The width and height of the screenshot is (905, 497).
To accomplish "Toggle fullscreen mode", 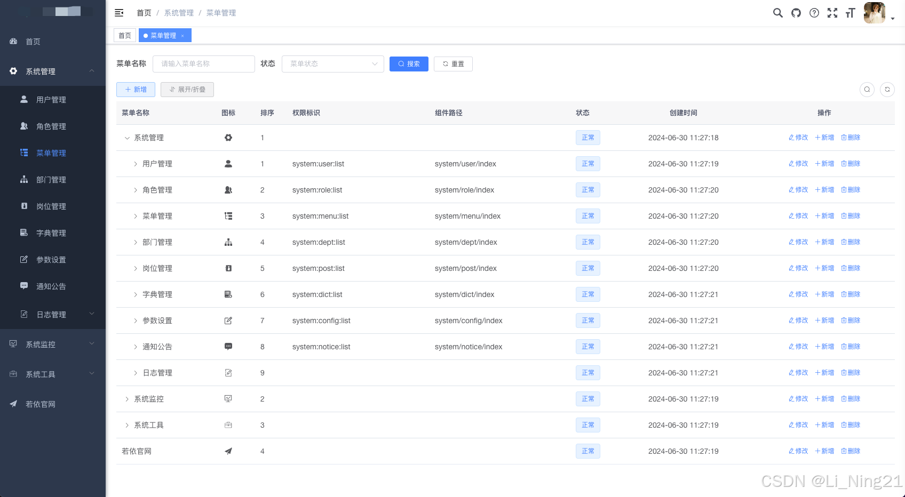I will click(x=832, y=13).
